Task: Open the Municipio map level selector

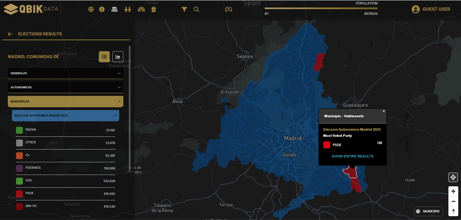Action: click(x=428, y=211)
